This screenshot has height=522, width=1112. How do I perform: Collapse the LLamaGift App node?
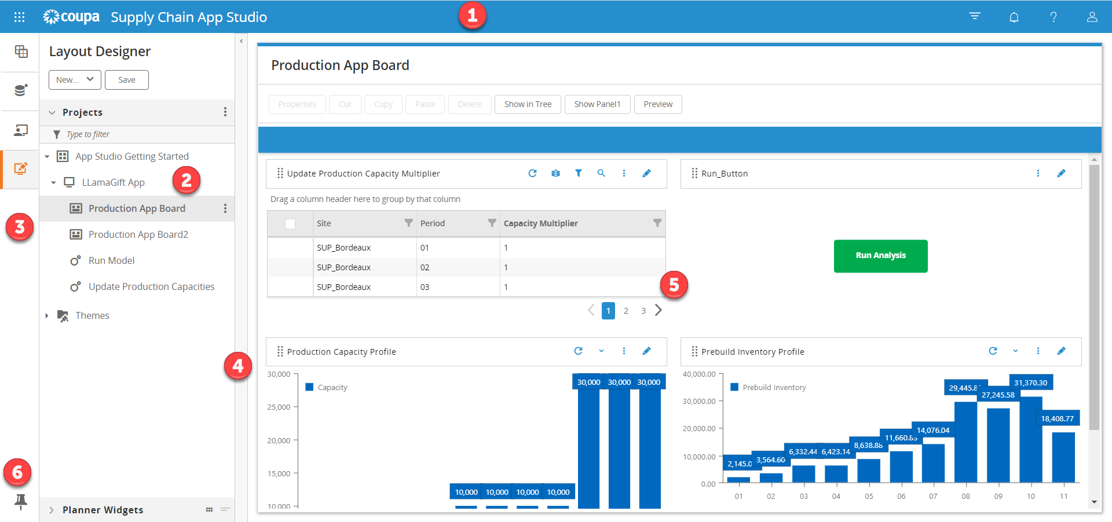click(53, 182)
